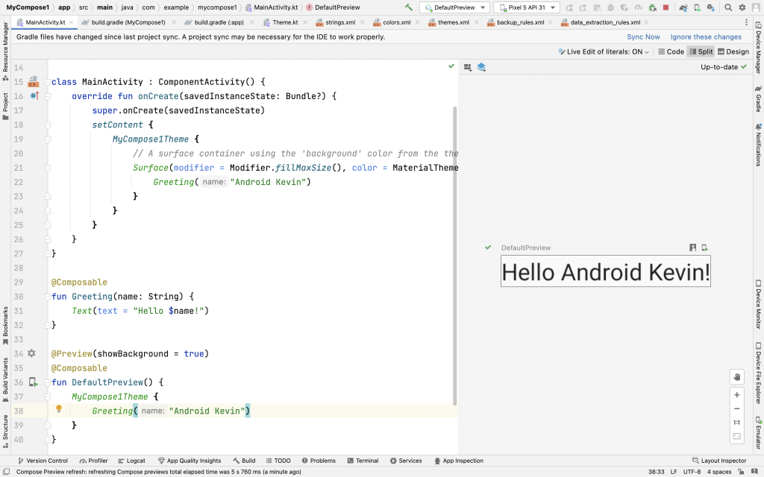Close the backup_rules.xml tab
Viewport: 764px width, 477px height.
[x=550, y=22]
